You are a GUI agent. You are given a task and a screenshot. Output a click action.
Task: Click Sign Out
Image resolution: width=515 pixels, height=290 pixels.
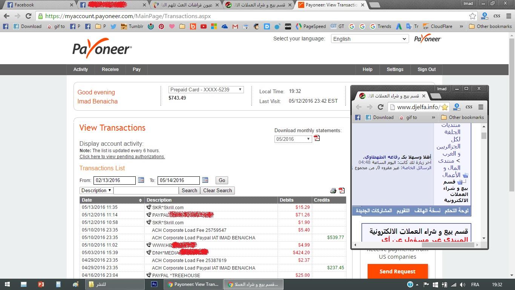click(427, 69)
